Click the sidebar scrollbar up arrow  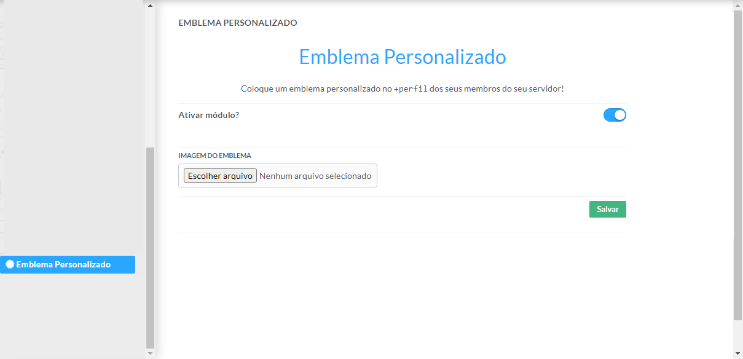point(150,4)
